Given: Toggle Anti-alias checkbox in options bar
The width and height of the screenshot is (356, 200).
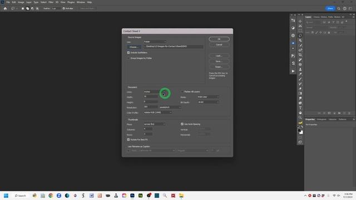Looking at the screenshot, I should (x=64, y=8).
